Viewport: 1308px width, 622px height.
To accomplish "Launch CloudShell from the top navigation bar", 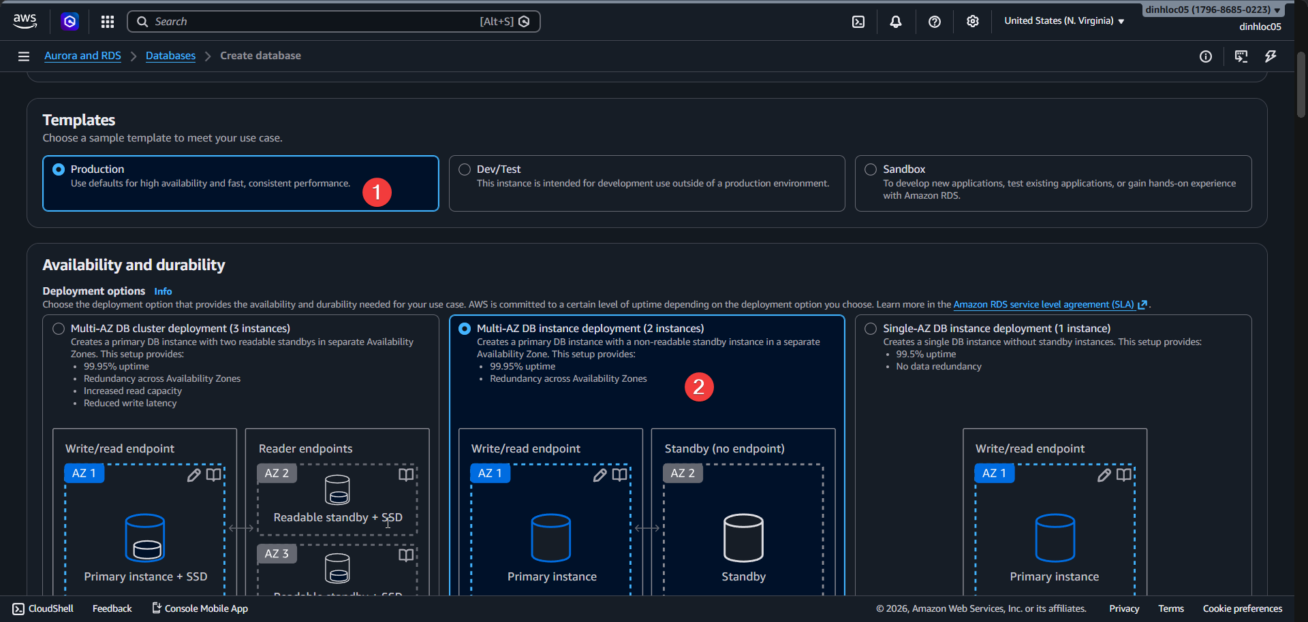I will pyautogui.click(x=857, y=21).
